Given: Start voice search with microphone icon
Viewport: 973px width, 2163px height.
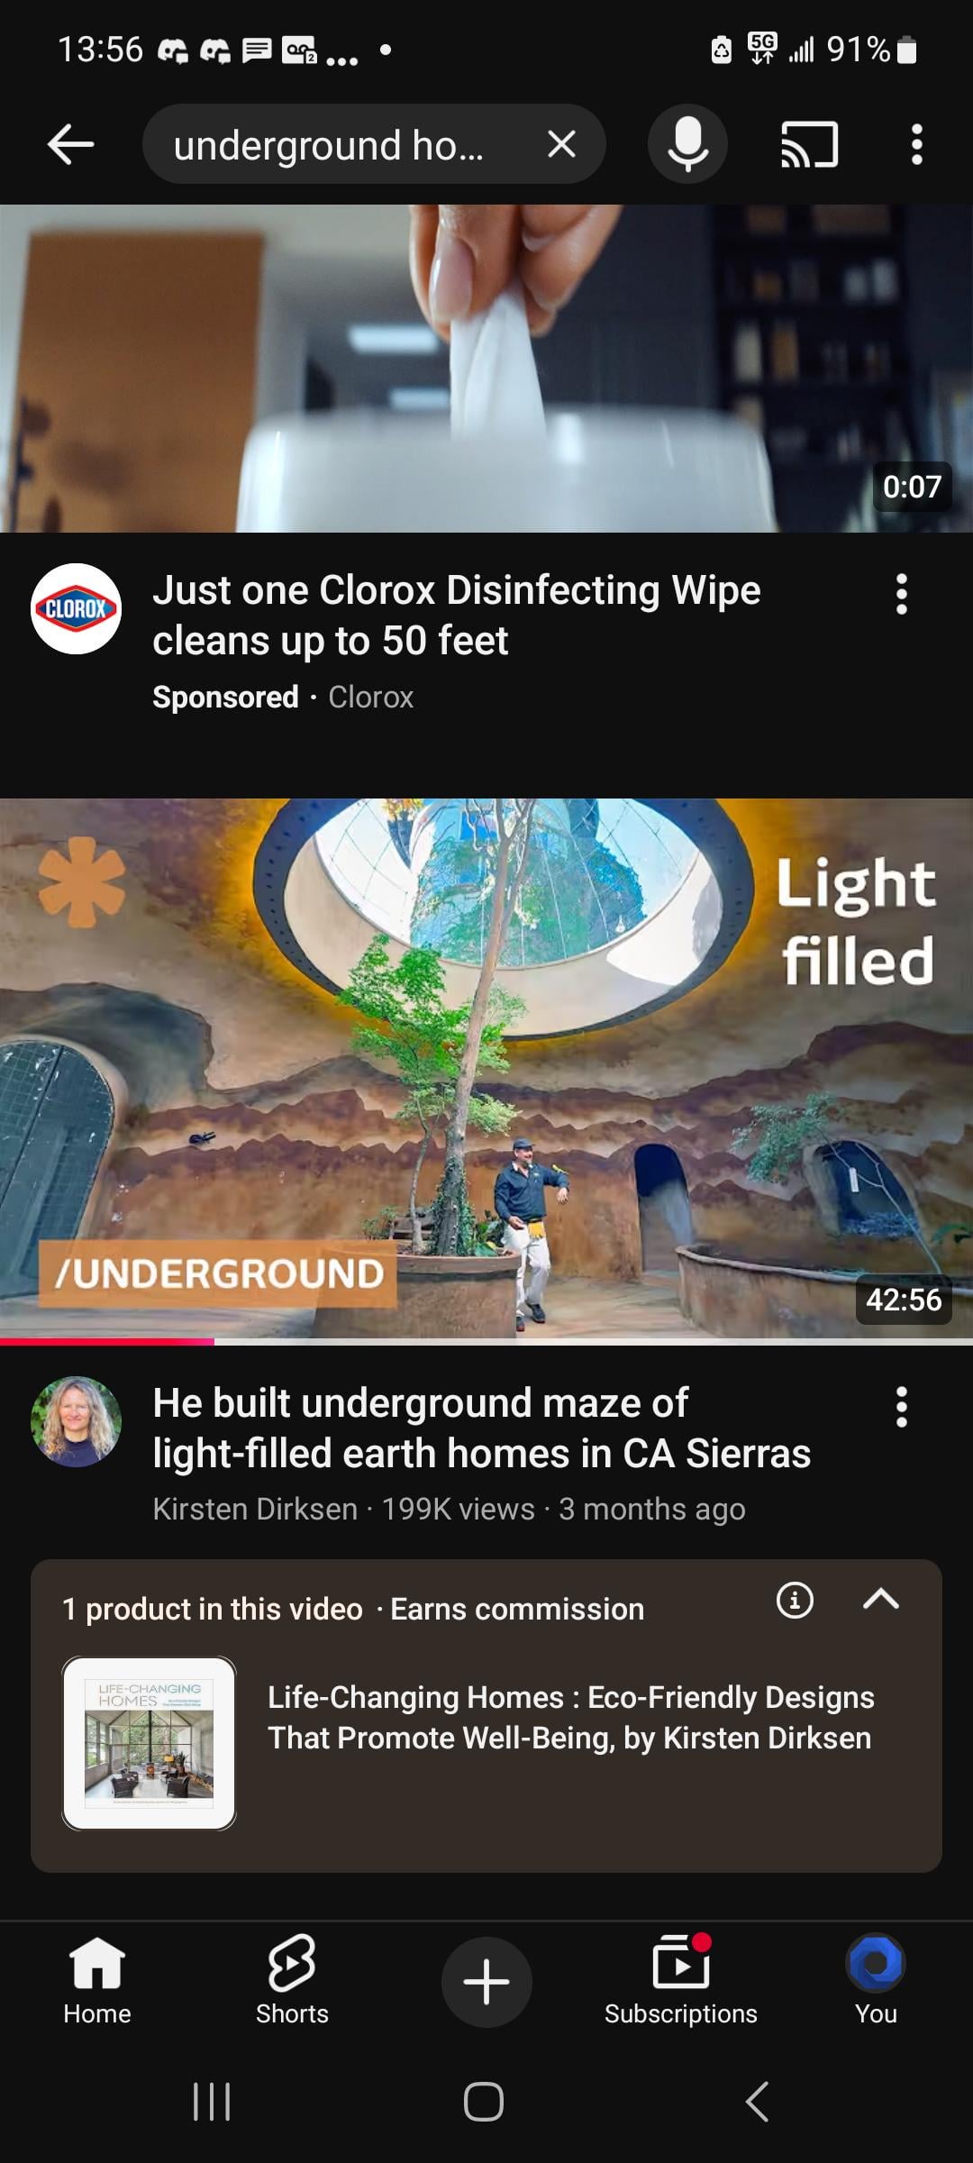Looking at the screenshot, I should [687, 144].
